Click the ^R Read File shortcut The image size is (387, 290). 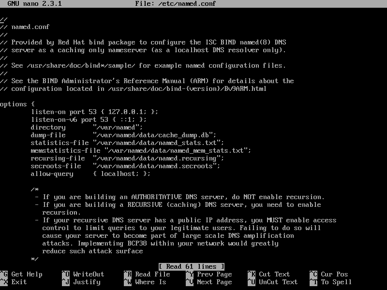[x=147, y=274]
